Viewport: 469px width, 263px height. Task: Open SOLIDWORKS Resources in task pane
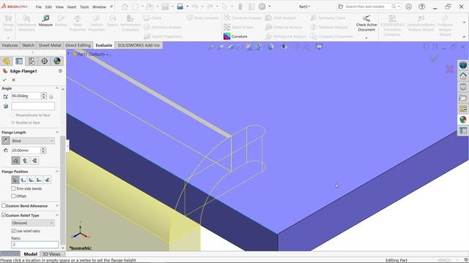[463, 65]
